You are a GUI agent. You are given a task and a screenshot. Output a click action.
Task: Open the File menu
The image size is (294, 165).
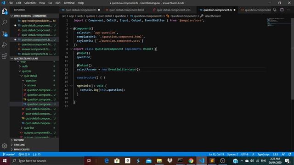11,3
